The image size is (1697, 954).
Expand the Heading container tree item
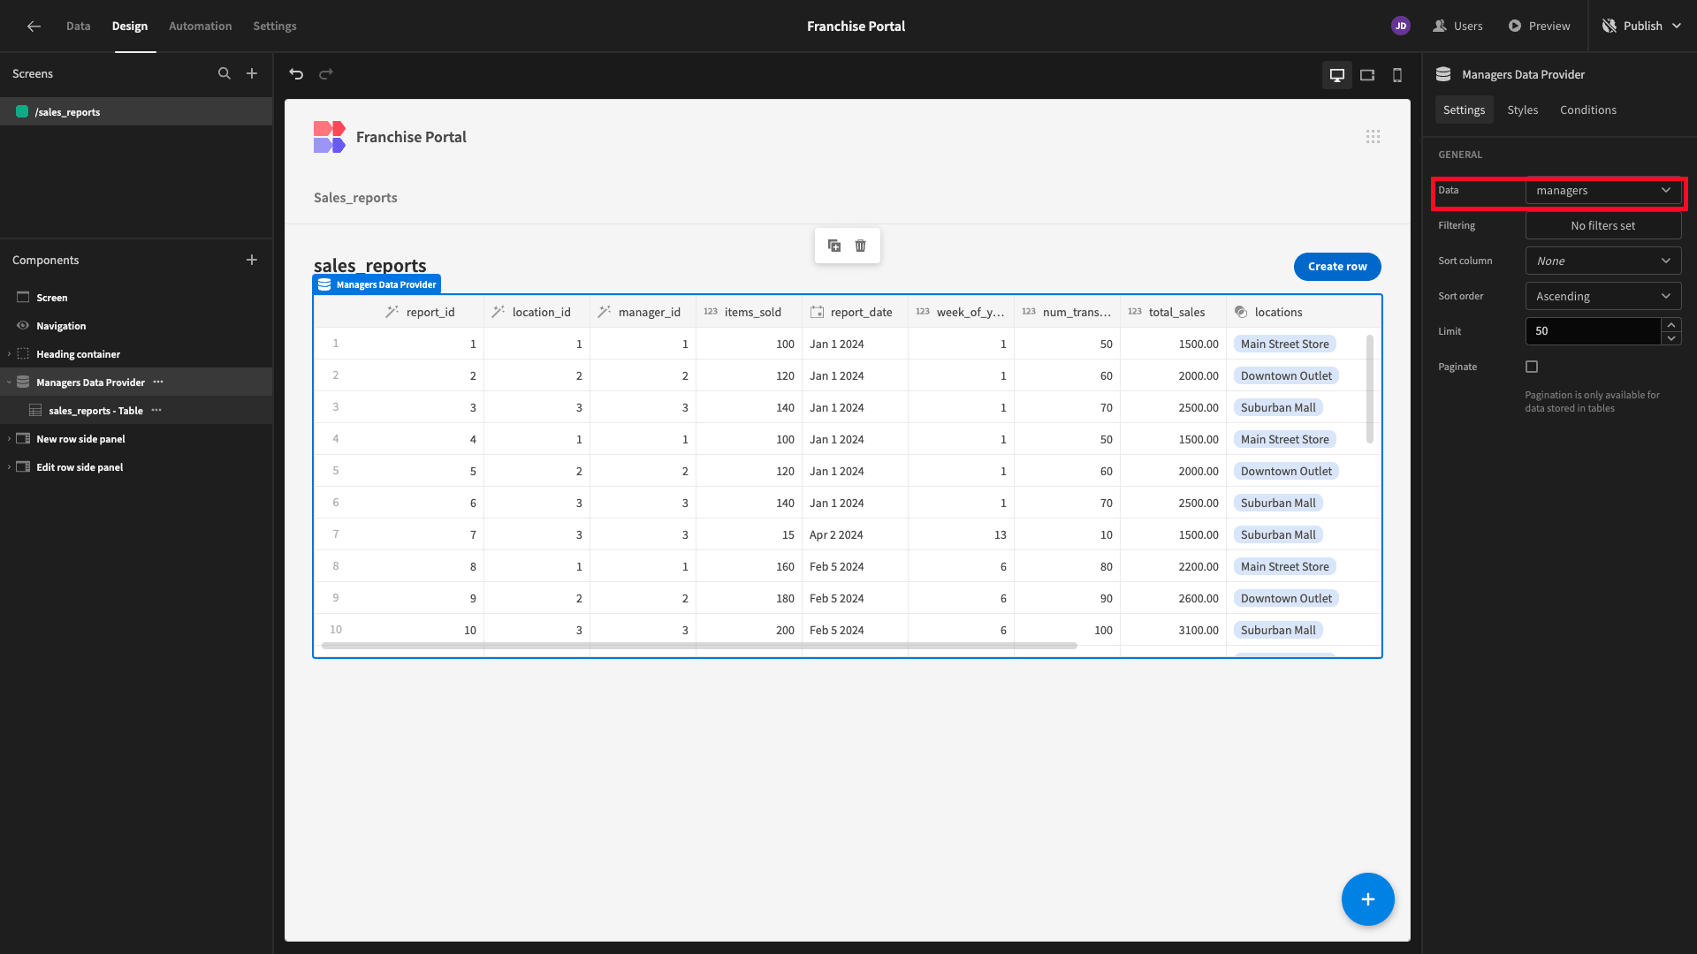click(x=9, y=354)
